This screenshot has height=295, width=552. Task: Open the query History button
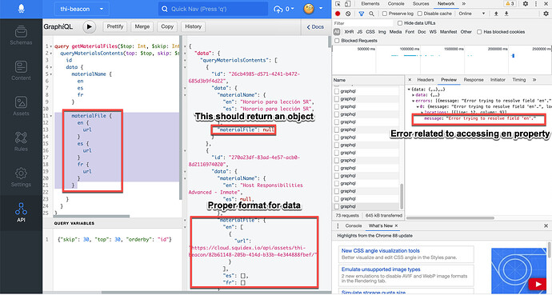tap(194, 26)
